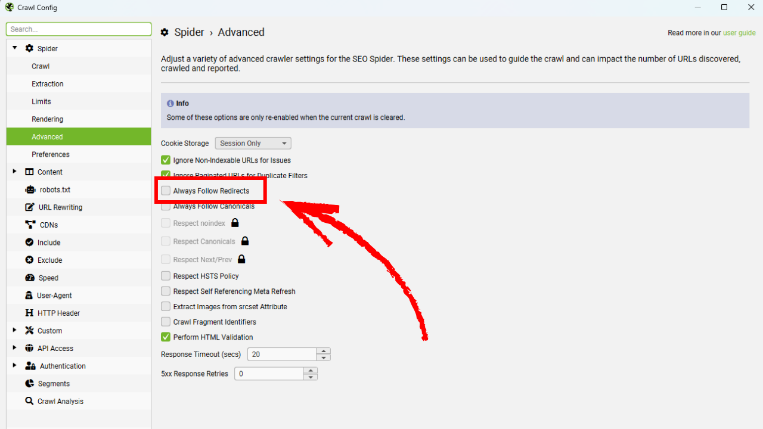The height and width of the screenshot is (429, 763).
Task: Click the Segments pie chart icon
Action: click(x=29, y=384)
